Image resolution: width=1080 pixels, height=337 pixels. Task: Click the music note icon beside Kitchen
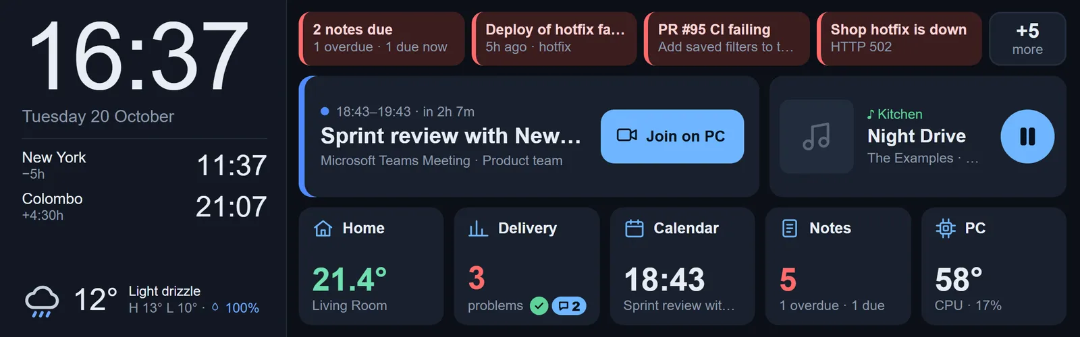871,115
